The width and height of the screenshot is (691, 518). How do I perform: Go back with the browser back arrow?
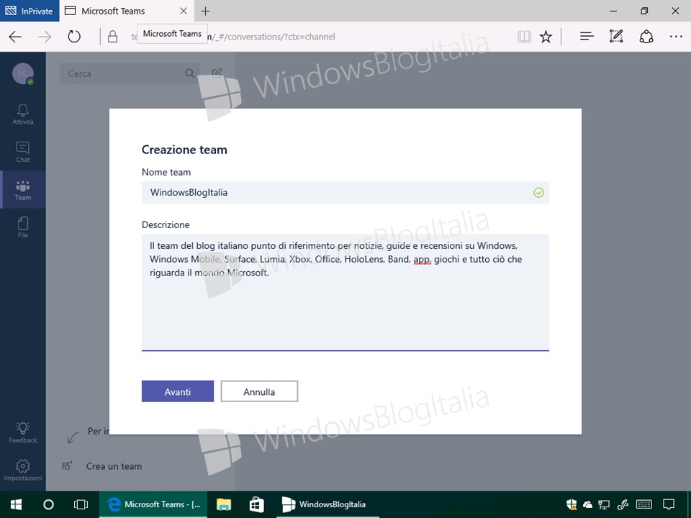coord(15,37)
